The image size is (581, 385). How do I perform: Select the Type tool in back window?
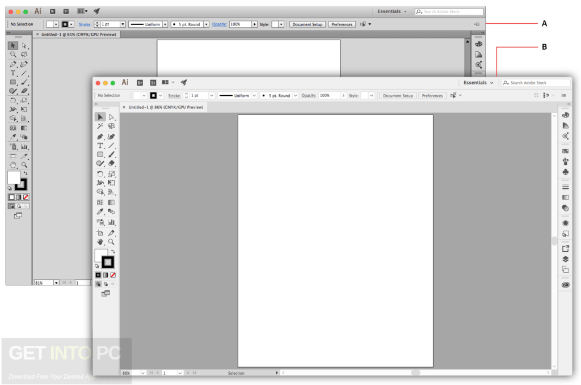13,73
